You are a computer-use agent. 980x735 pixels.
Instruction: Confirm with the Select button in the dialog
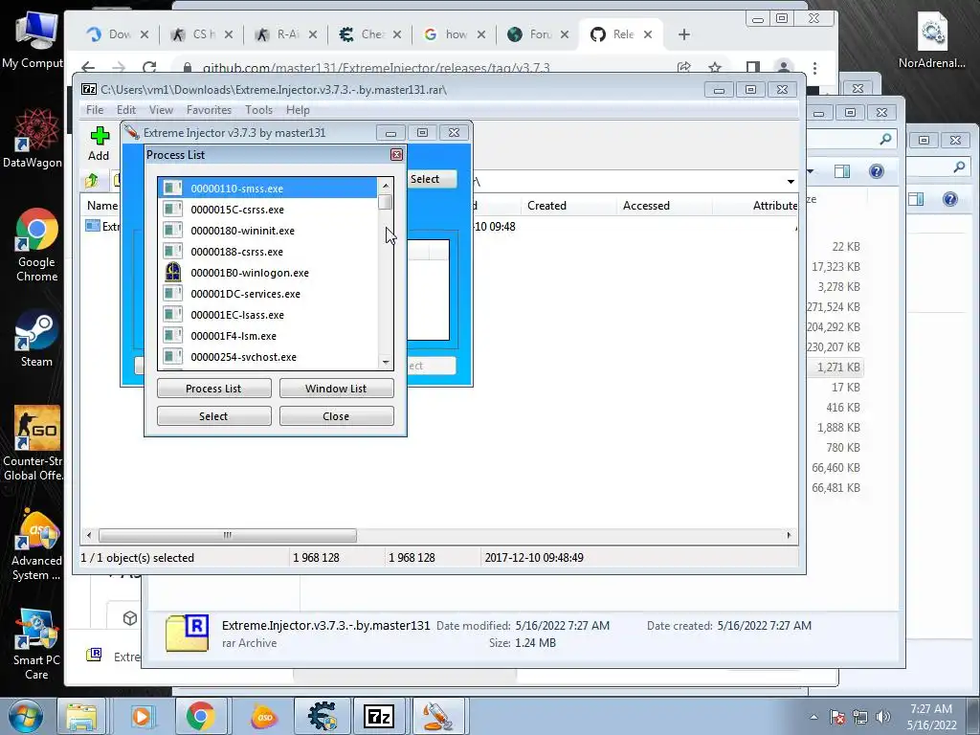213,416
